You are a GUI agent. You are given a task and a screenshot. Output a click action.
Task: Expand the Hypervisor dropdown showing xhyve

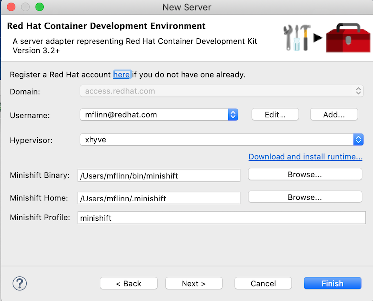tap(358, 140)
